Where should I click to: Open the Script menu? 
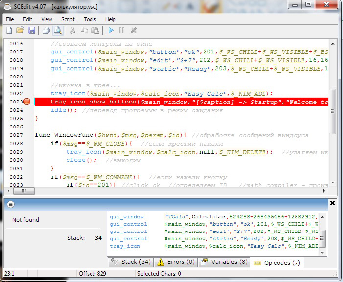[68, 19]
